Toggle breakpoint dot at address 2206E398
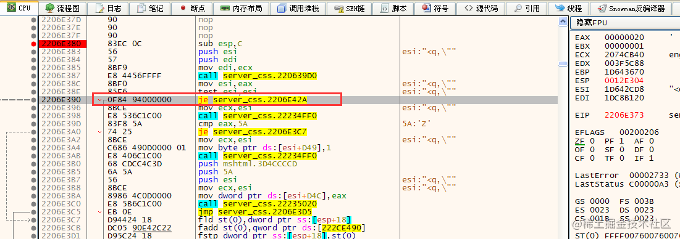 33,116
